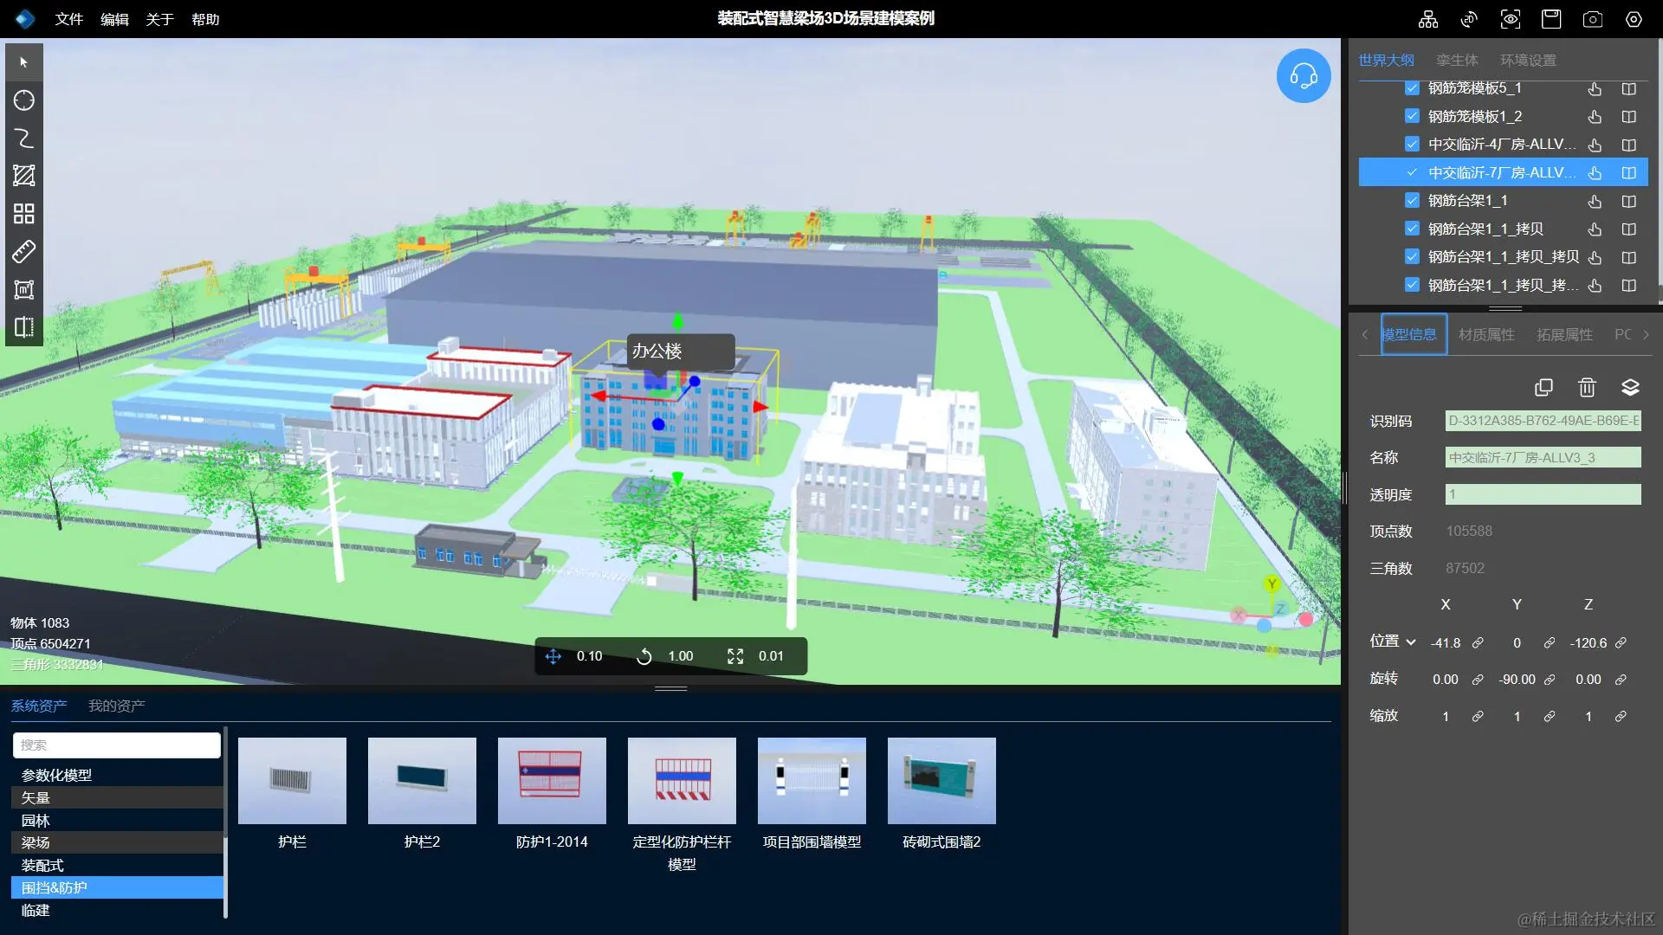
Task: Select the 临建 asset category
Action: click(x=36, y=910)
